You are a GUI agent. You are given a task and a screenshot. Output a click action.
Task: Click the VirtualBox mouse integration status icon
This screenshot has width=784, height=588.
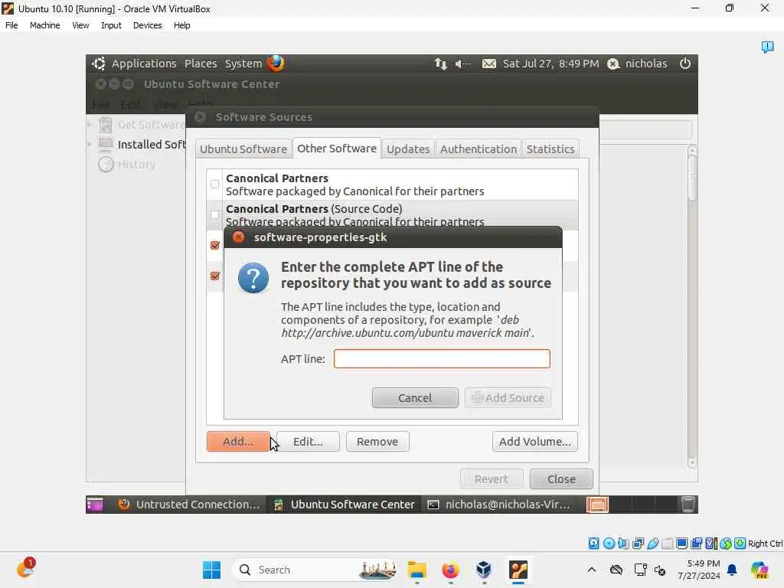726,544
